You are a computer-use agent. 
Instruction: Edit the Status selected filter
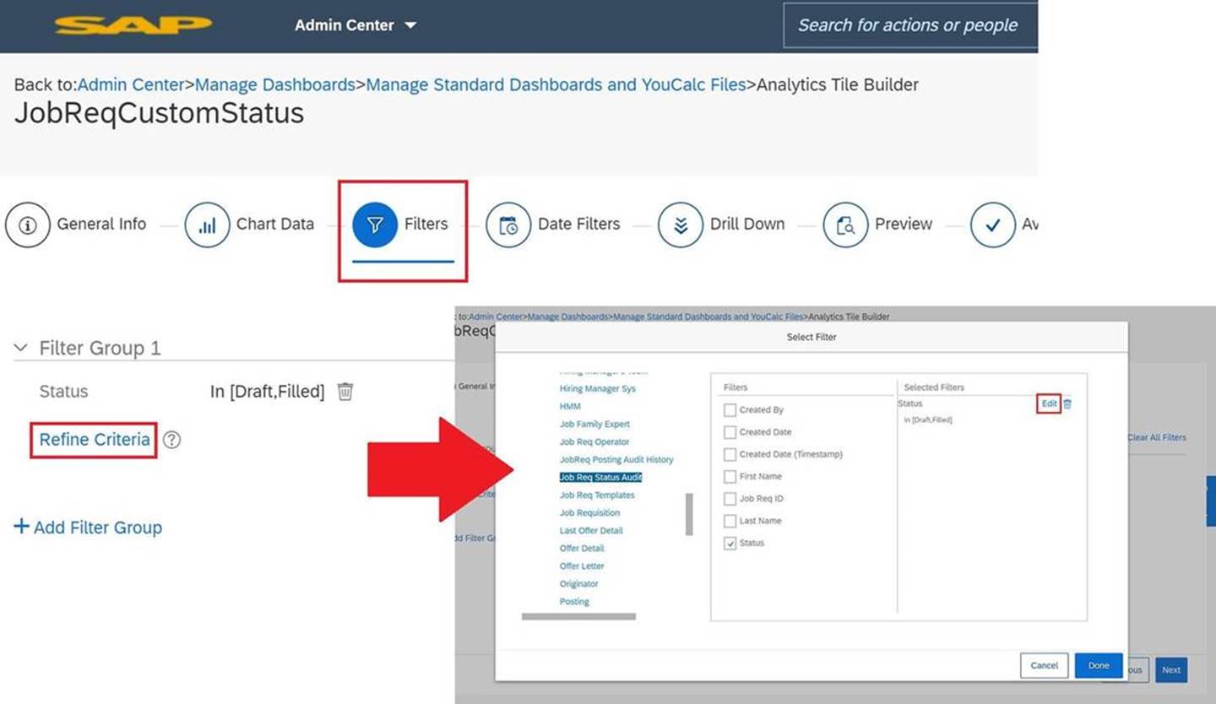pos(1049,403)
